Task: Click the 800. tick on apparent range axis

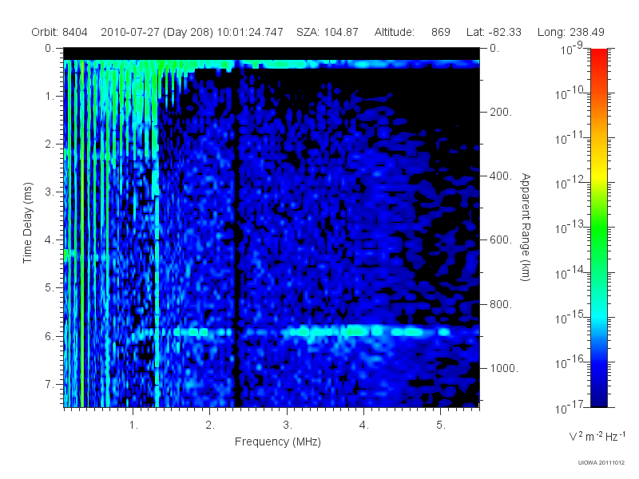Action: (x=501, y=304)
